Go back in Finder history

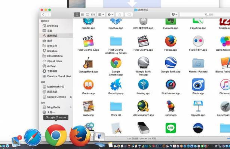point(43,15)
